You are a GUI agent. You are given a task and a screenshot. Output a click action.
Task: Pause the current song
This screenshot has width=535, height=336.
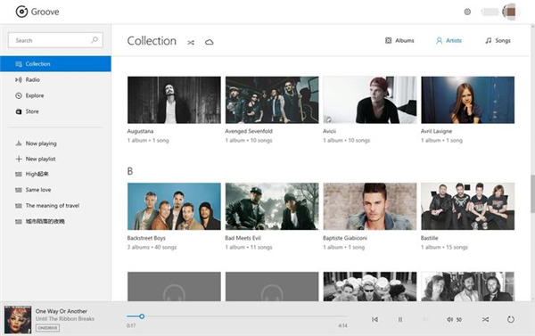tap(399, 320)
